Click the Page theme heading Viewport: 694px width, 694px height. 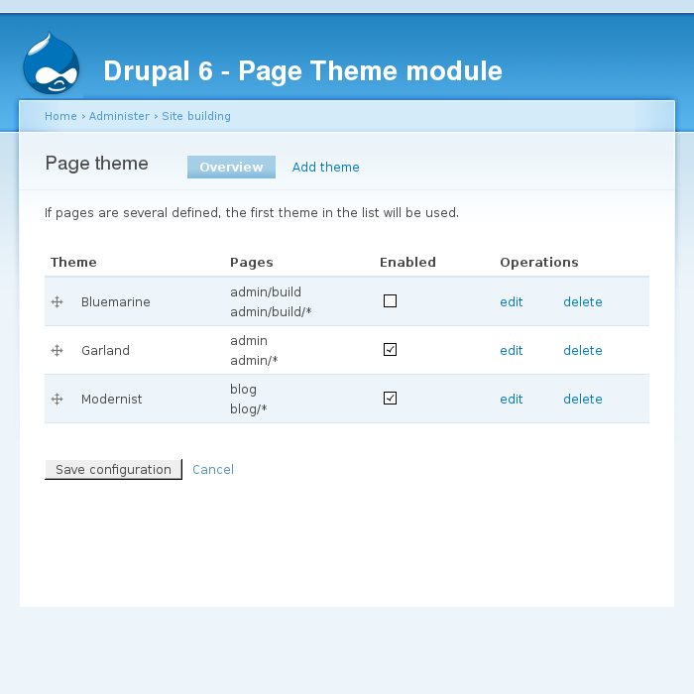click(96, 164)
